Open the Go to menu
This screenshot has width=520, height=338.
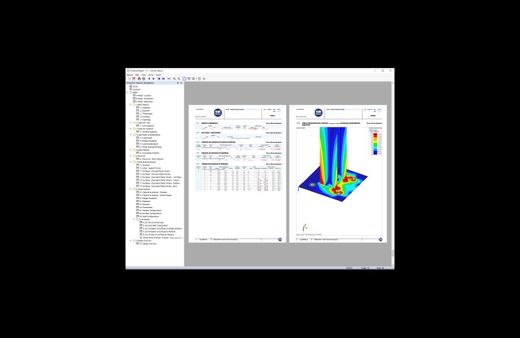pyautogui.click(x=151, y=75)
